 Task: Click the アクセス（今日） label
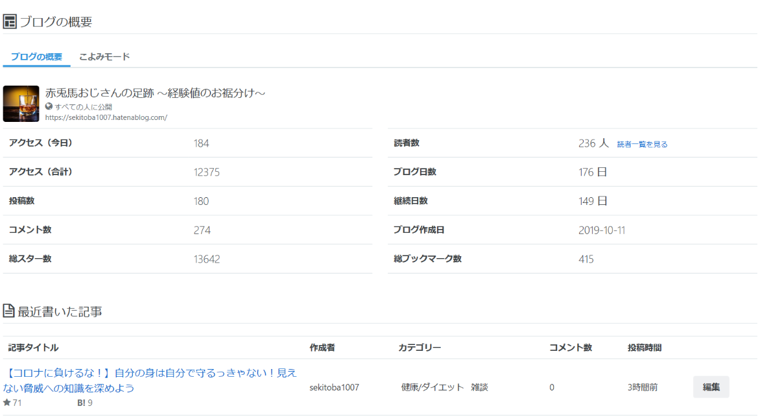(41, 143)
